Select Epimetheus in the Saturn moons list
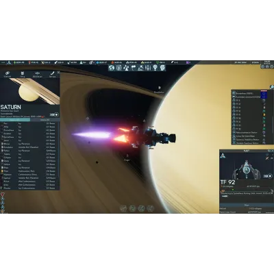 tap(29, 137)
